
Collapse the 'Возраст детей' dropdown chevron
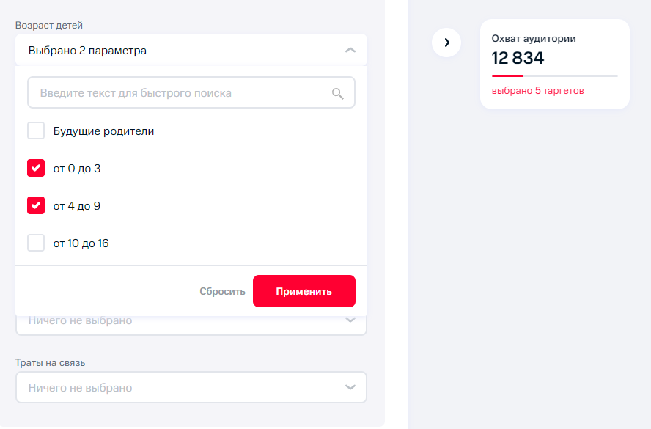pyautogui.click(x=350, y=51)
